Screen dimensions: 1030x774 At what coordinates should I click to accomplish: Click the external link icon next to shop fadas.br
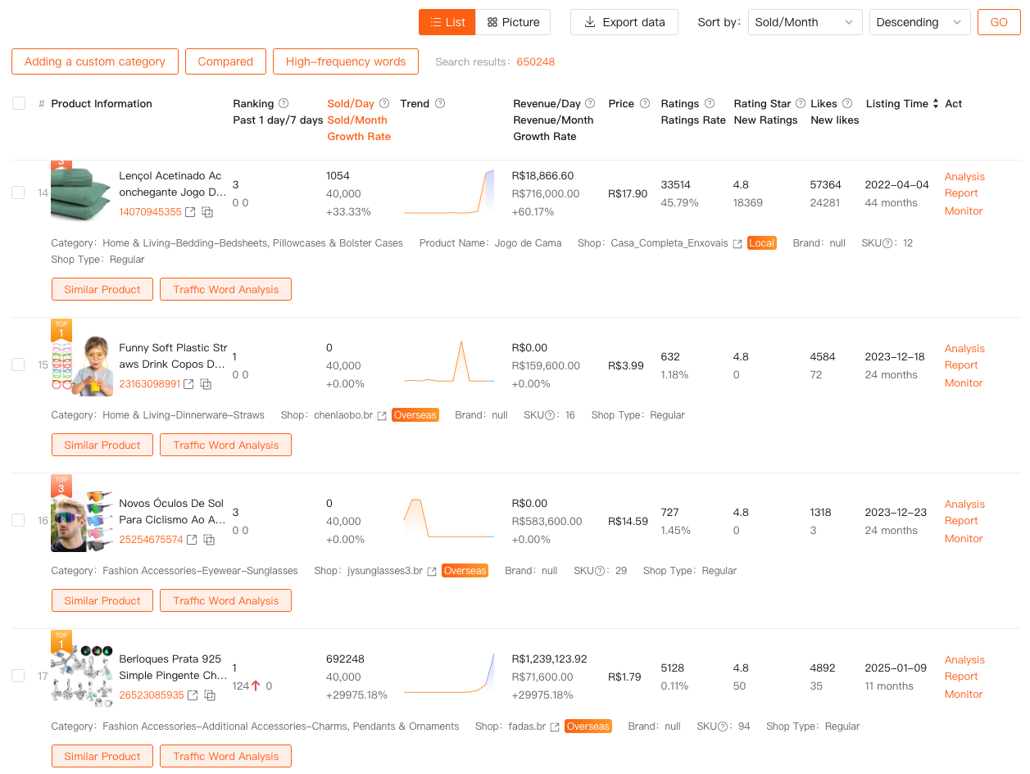pos(555,726)
